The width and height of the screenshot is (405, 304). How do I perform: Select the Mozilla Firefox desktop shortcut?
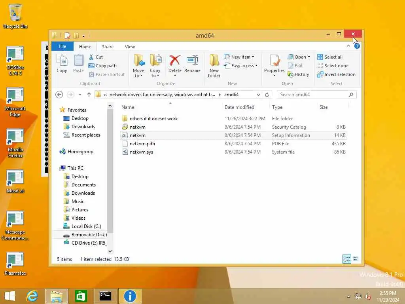(15, 143)
